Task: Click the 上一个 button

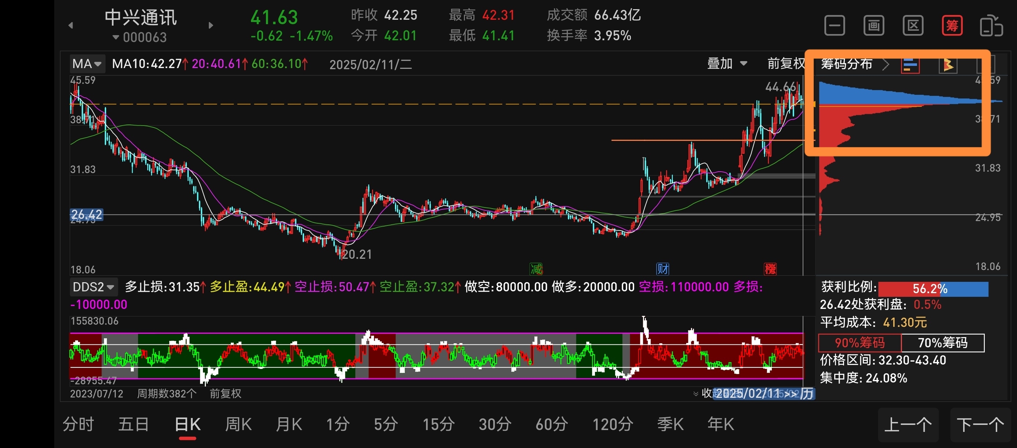Action: (x=907, y=425)
